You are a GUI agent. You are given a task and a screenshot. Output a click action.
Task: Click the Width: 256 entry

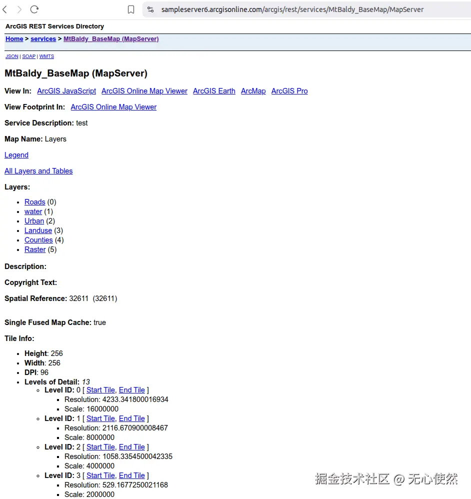[x=42, y=363]
